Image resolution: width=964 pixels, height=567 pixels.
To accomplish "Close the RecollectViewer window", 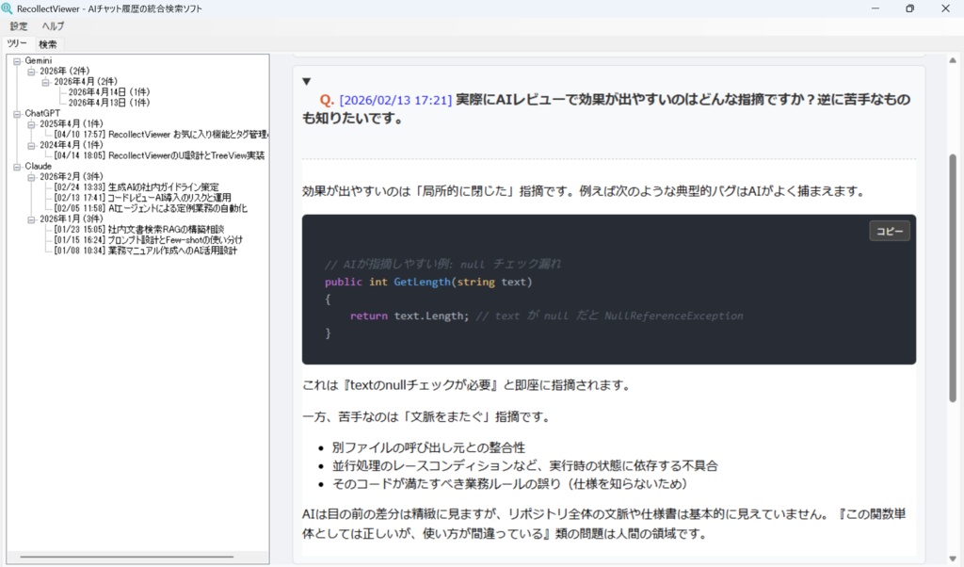I will coord(945,8).
